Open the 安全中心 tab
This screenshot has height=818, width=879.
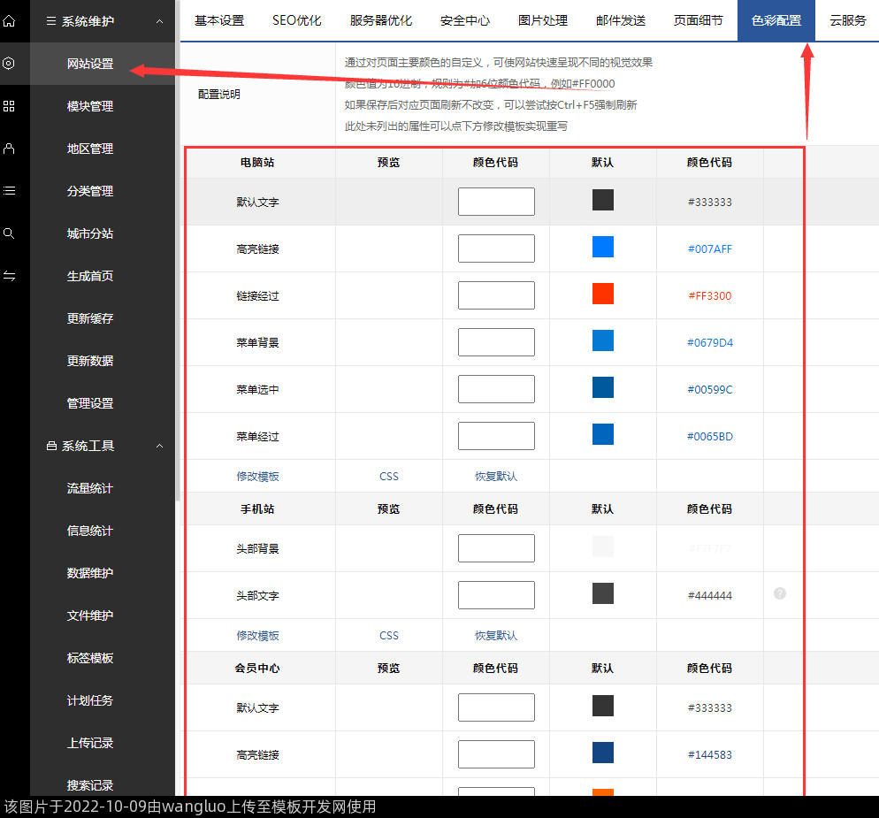click(464, 20)
